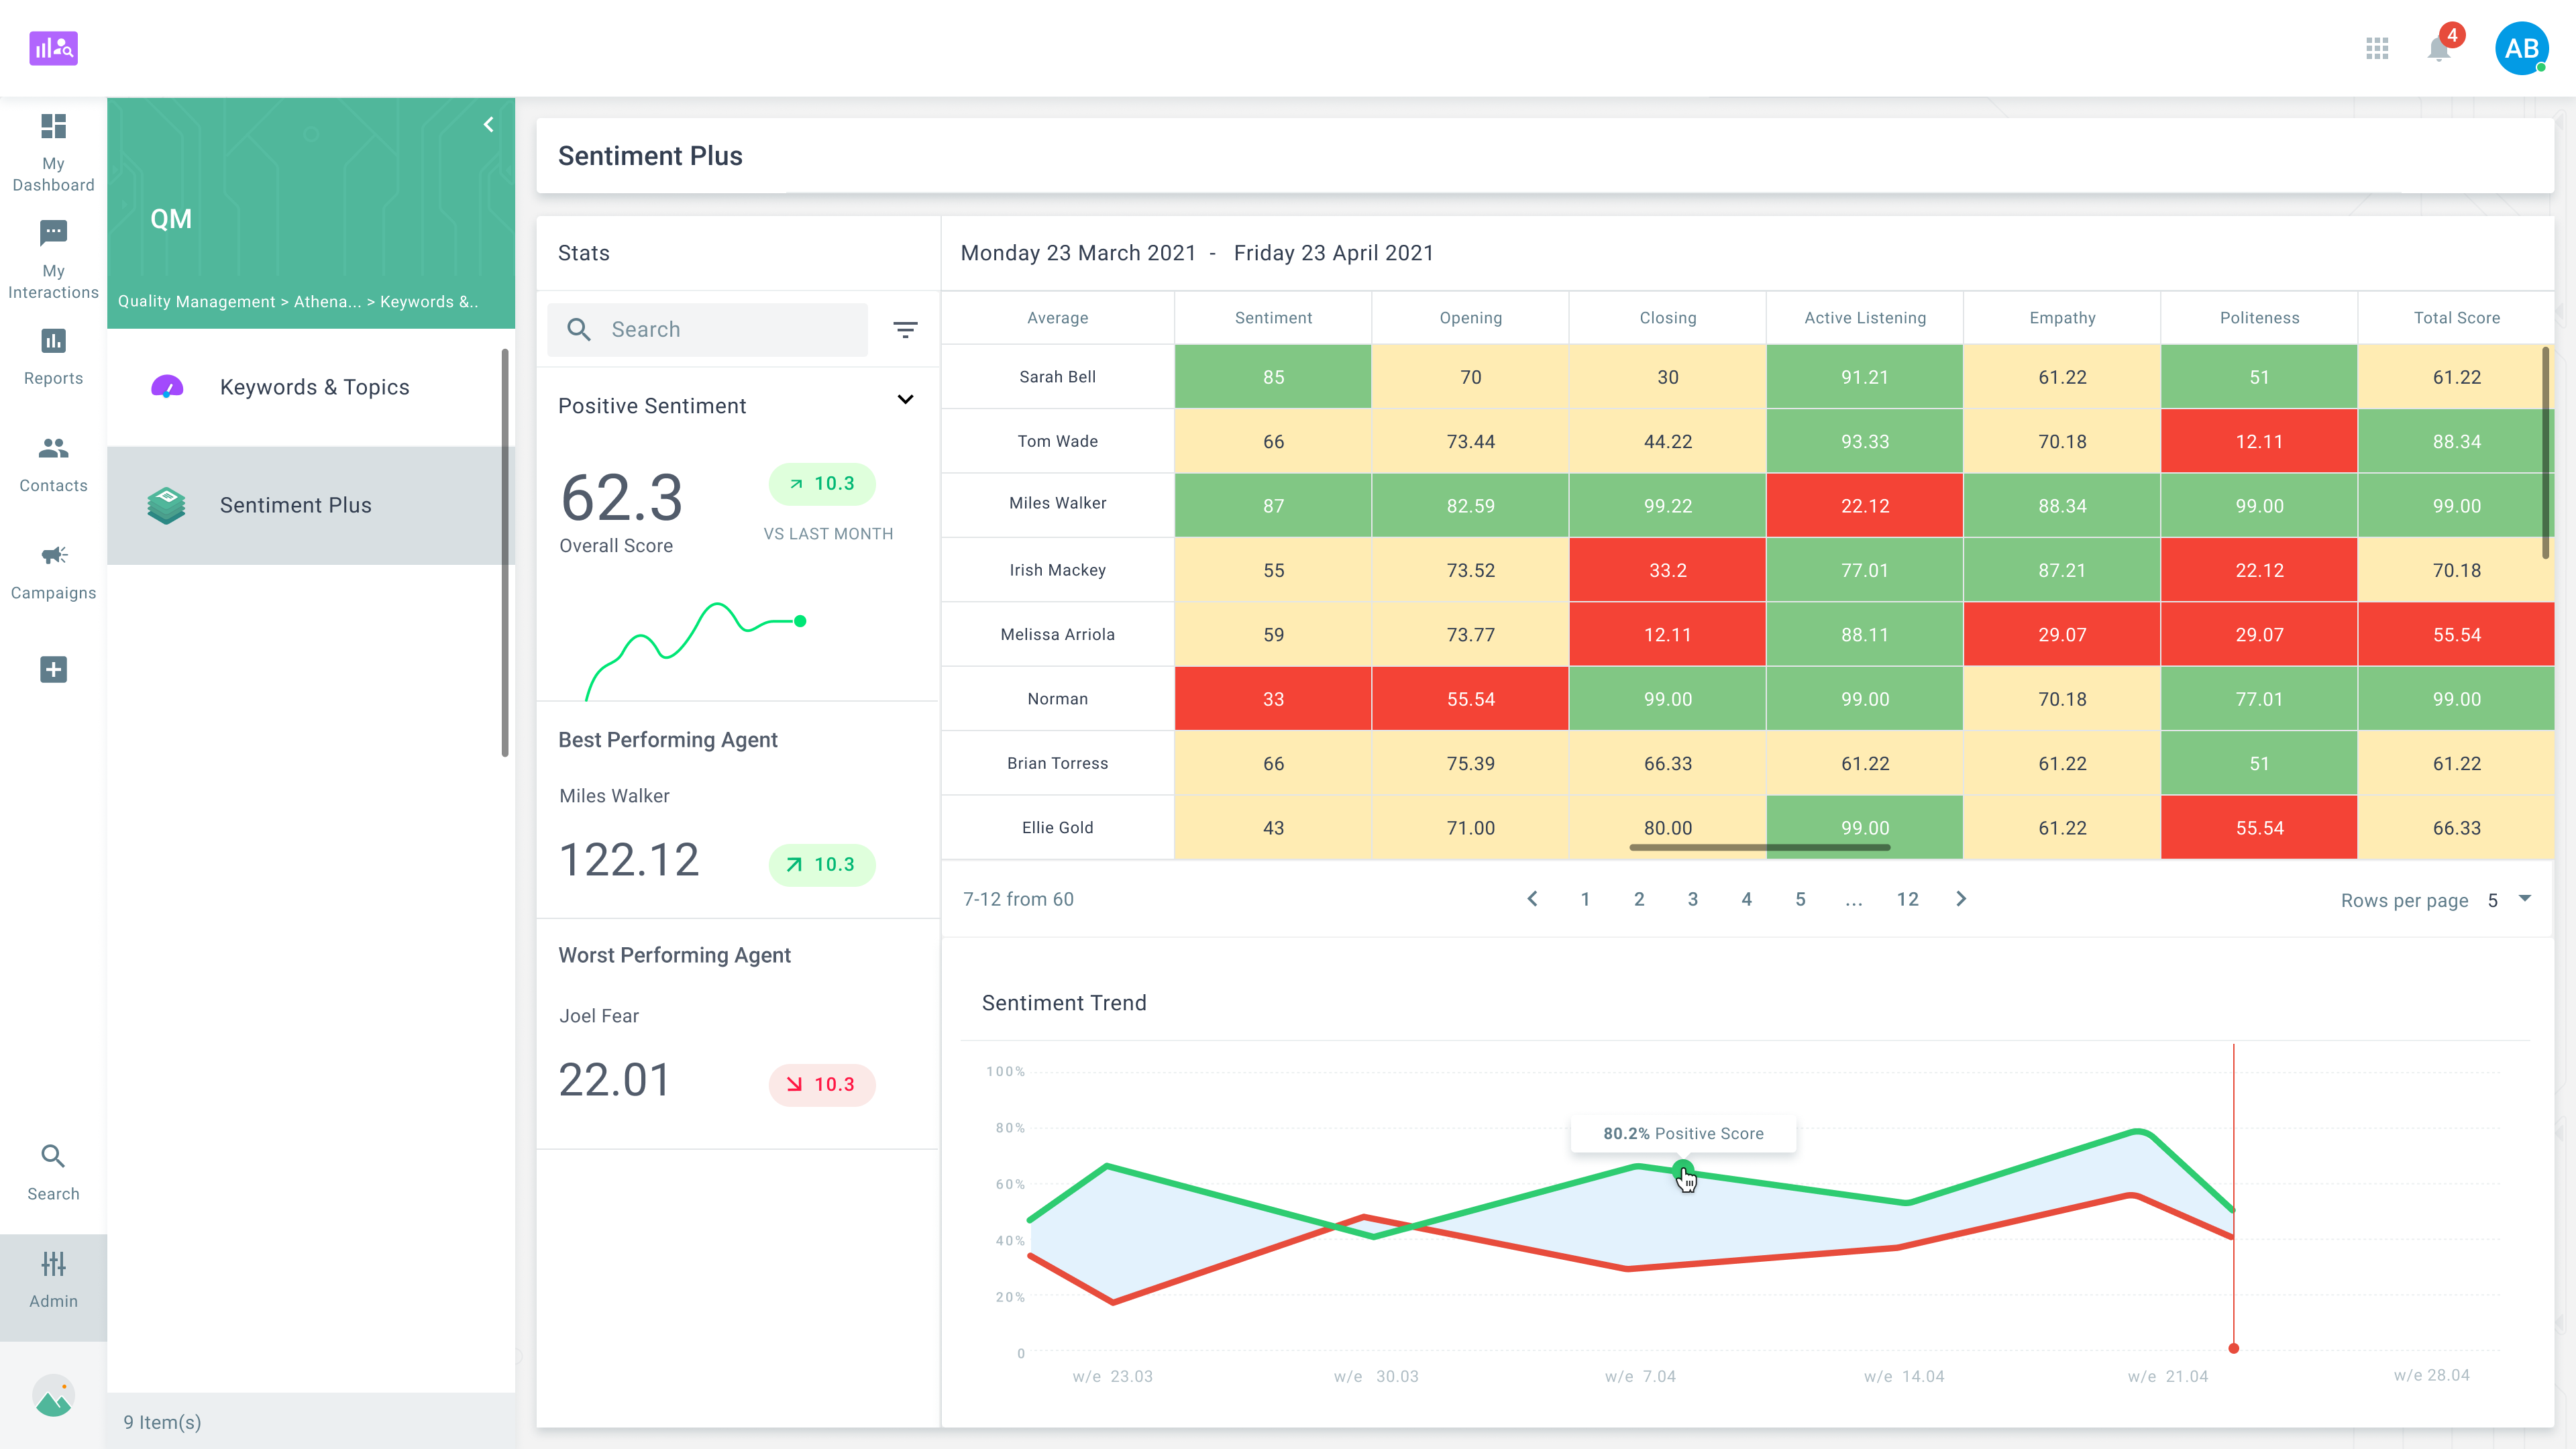
Task: Open sidebar Search magnifier icon
Action: [x=53, y=1156]
